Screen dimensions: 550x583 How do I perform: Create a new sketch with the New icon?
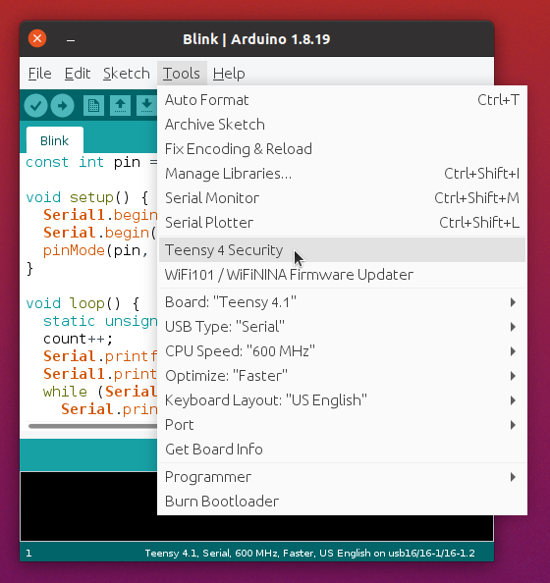93,106
